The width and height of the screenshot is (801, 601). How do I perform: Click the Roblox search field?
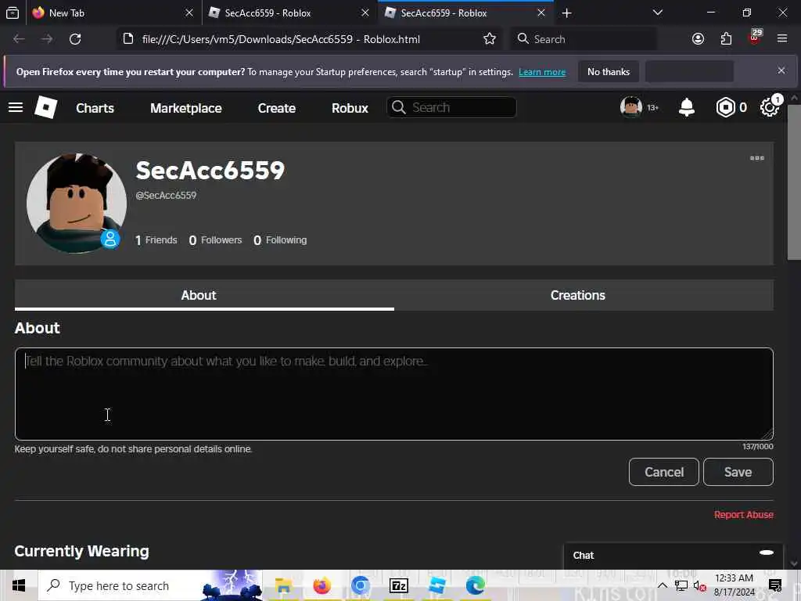coord(451,107)
